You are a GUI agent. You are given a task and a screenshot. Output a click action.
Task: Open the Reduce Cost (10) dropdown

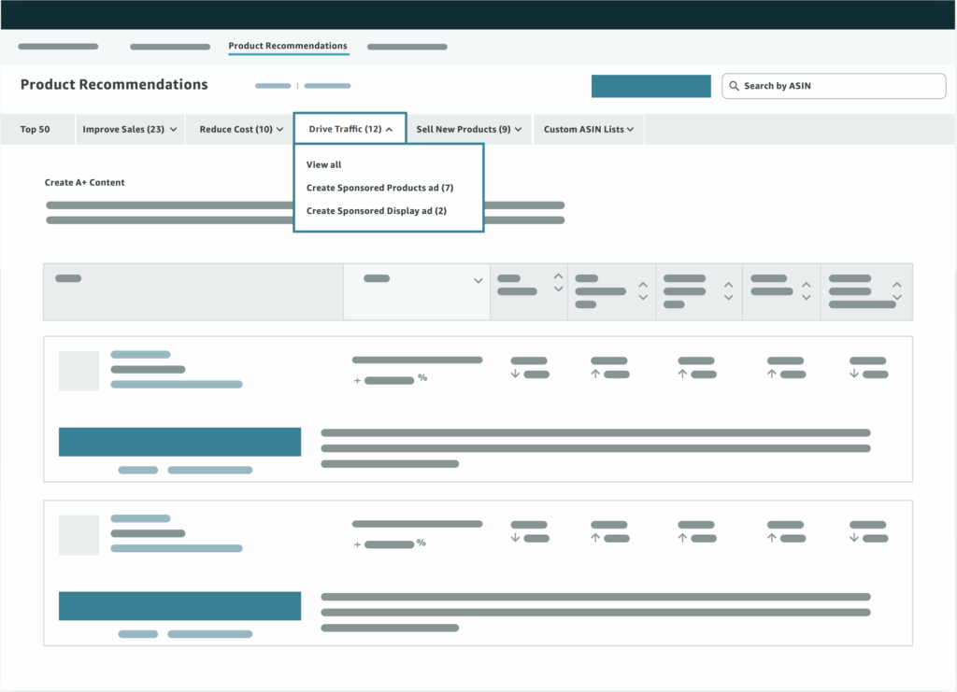click(x=241, y=130)
